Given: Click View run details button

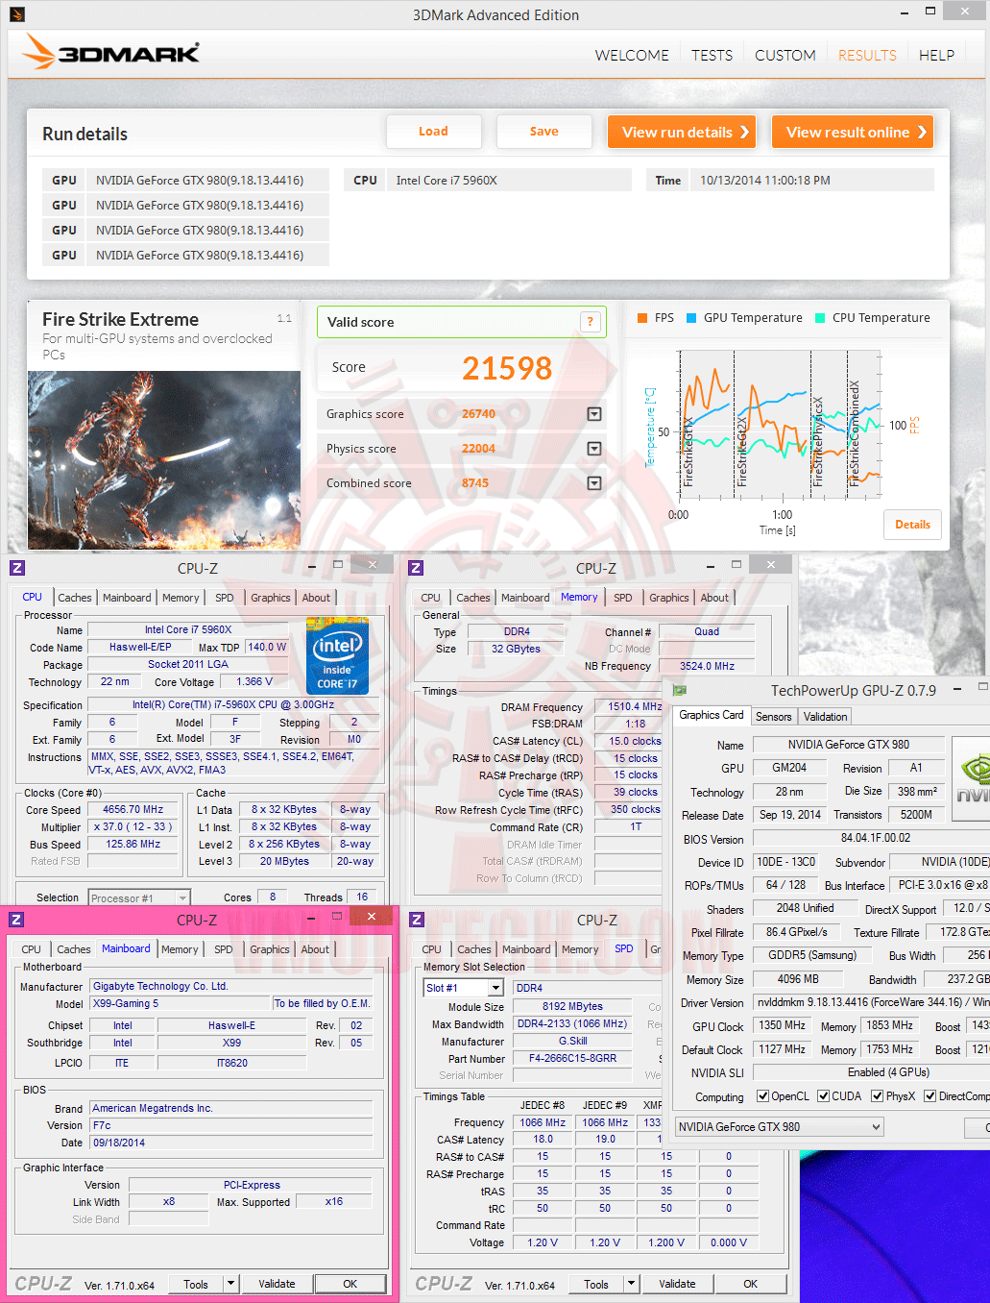Looking at the screenshot, I should coord(682,132).
